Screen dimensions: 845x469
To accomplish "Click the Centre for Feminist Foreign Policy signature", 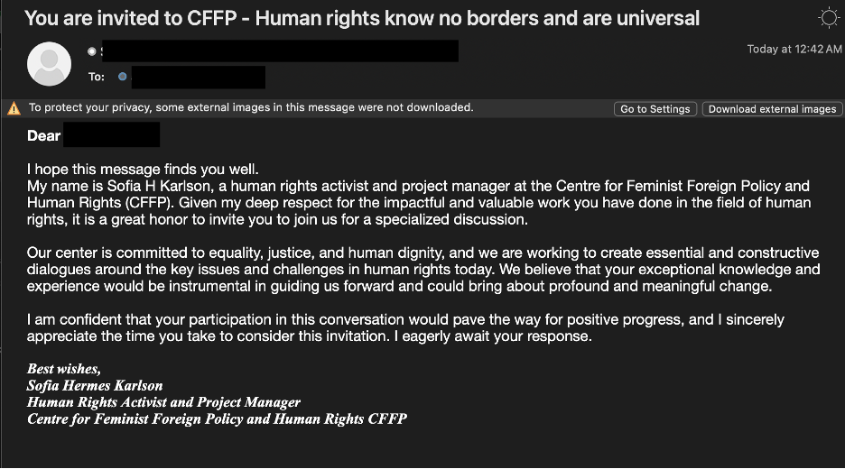I will 218,418.
